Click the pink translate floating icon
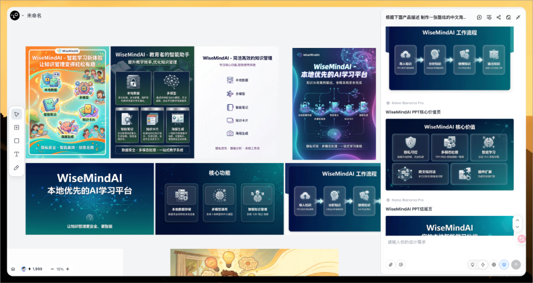Viewport: 533px width, 283px height. pos(522,239)
